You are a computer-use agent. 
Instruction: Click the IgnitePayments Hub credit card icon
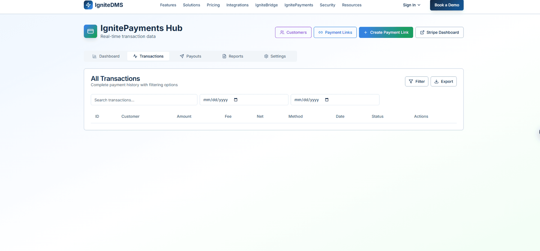90,31
